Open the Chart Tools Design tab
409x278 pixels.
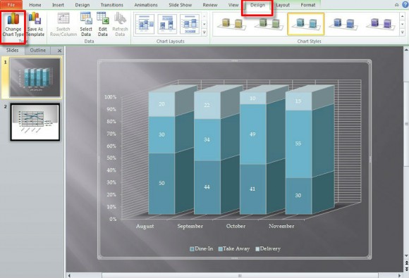257,5
